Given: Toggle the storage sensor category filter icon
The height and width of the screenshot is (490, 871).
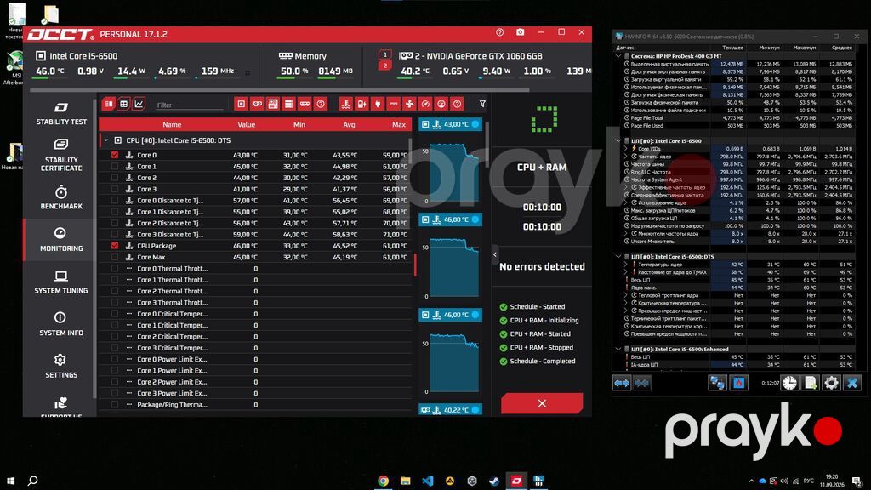Looking at the screenshot, I should [x=289, y=104].
